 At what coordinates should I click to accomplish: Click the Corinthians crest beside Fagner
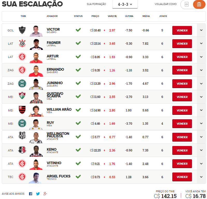click(22, 44)
